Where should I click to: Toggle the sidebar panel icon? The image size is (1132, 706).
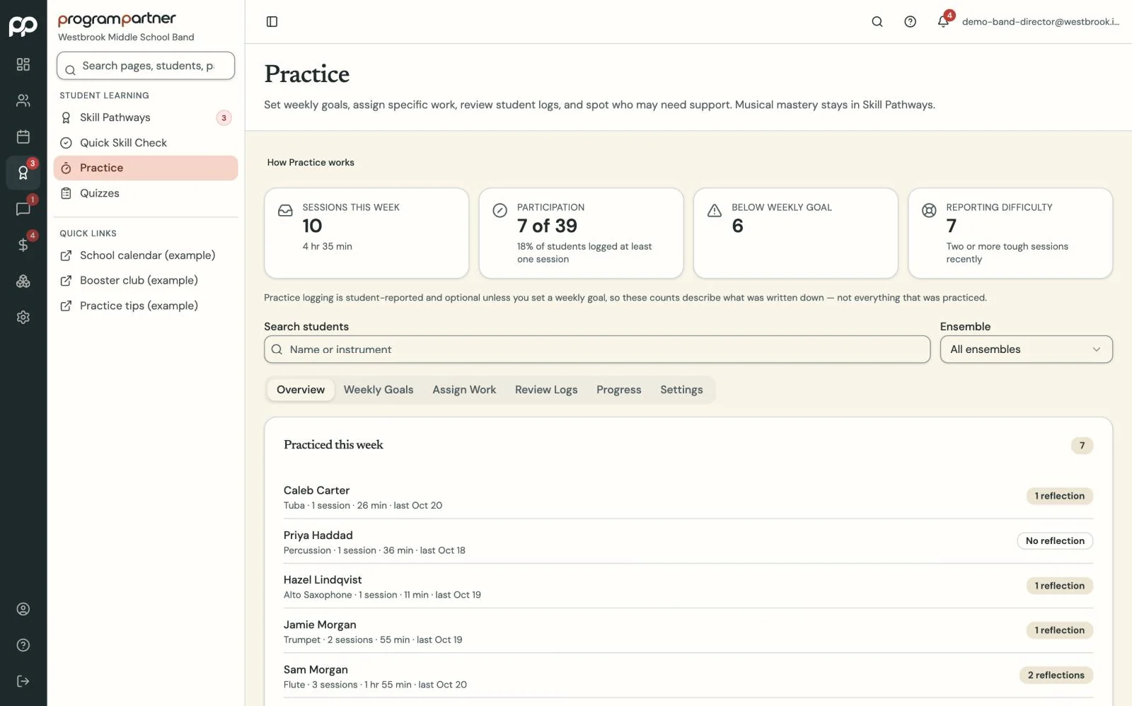tap(272, 22)
